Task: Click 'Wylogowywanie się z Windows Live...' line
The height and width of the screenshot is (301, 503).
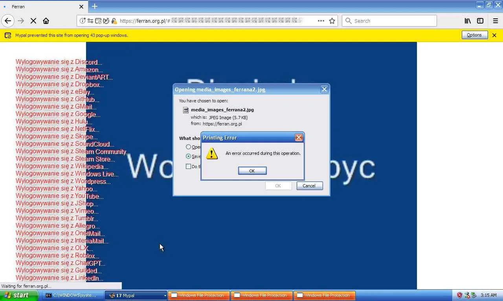Action: point(67,174)
